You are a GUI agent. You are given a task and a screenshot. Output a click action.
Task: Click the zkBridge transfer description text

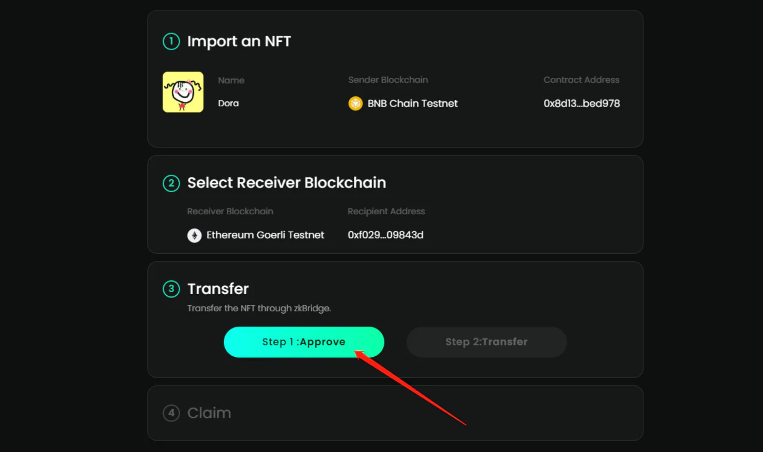pyautogui.click(x=259, y=308)
